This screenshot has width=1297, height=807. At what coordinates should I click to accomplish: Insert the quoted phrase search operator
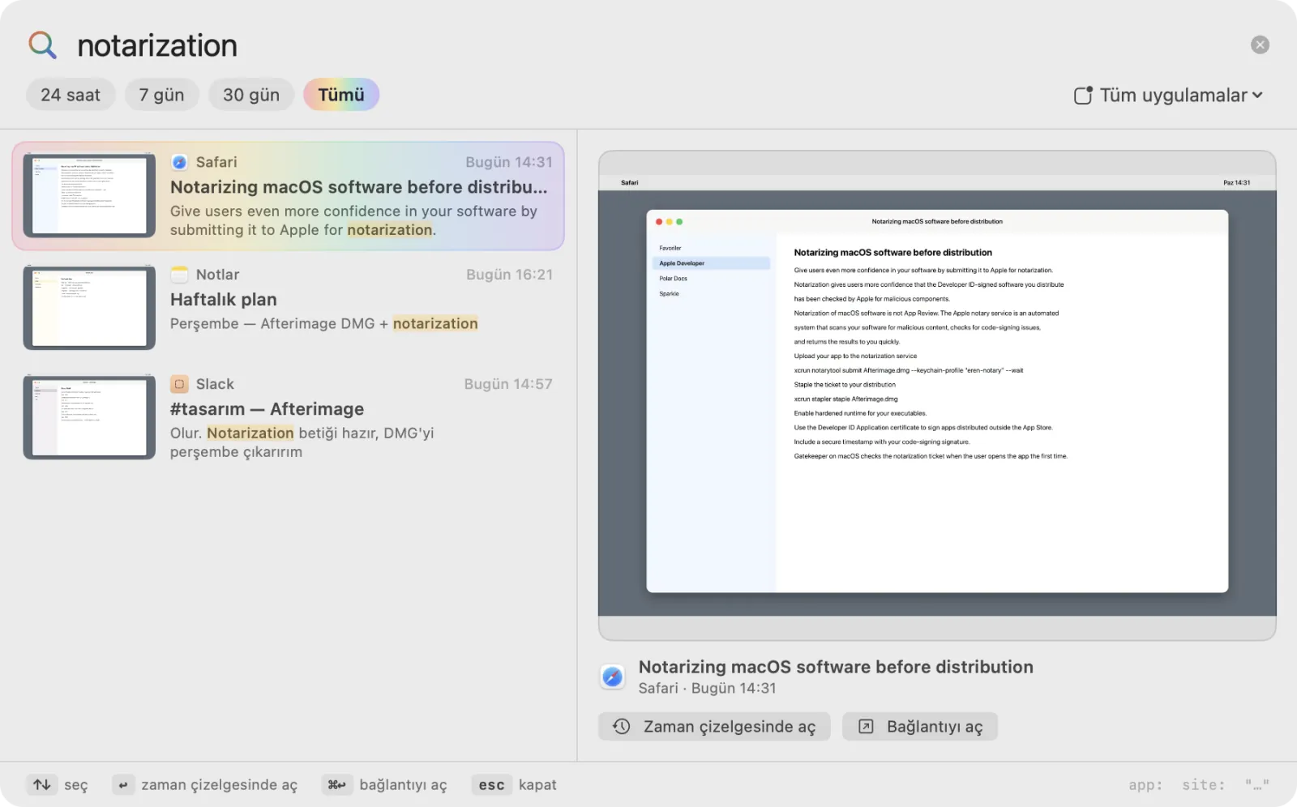[1257, 785]
